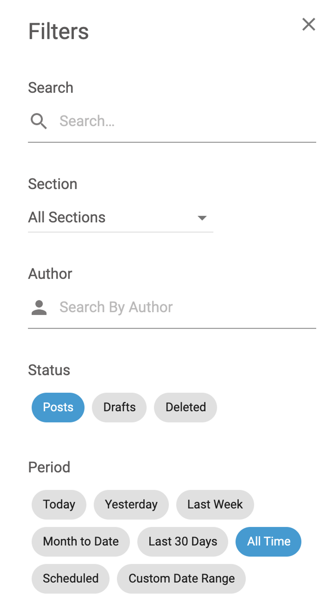Click the author person icon

pos(39,307)
